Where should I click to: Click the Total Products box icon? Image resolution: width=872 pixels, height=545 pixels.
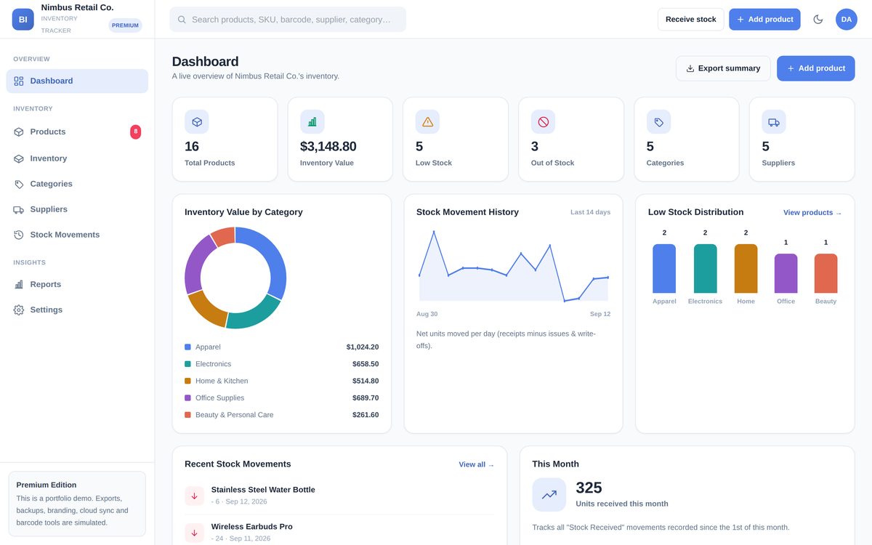pyautogui.click(x=197, y=122)
